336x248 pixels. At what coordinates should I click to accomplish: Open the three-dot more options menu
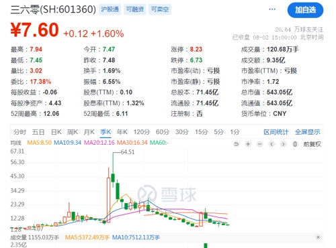tap(272, 9)
